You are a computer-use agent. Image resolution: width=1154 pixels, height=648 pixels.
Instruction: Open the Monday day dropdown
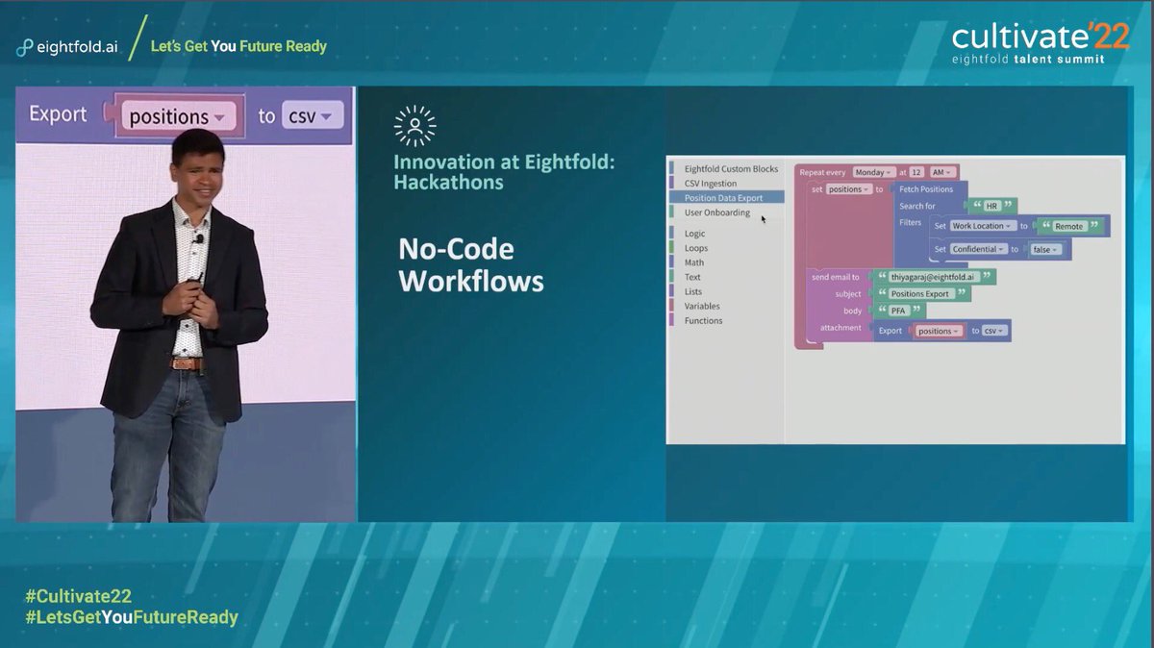[873, 172]
